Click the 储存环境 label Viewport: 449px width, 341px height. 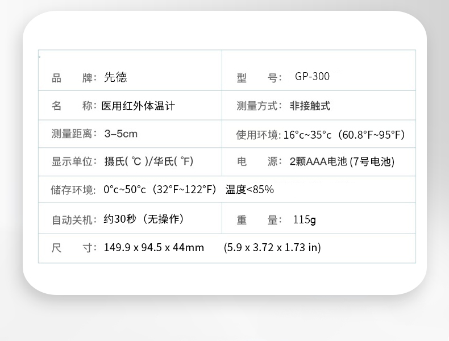pyautogui.click(x=73, y=190)
